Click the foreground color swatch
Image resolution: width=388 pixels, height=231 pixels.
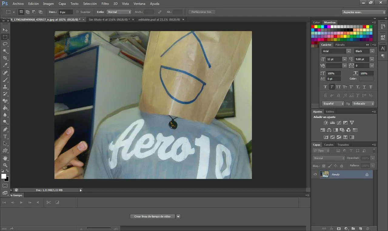click(4, 176)
